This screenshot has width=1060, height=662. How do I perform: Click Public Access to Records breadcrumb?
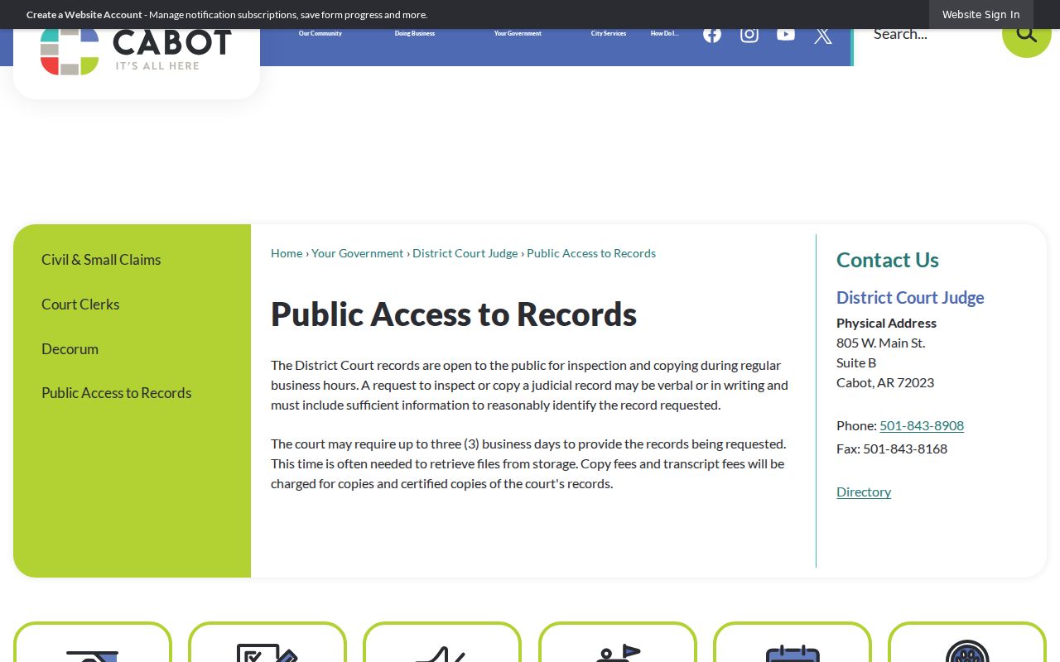[591, 253]
